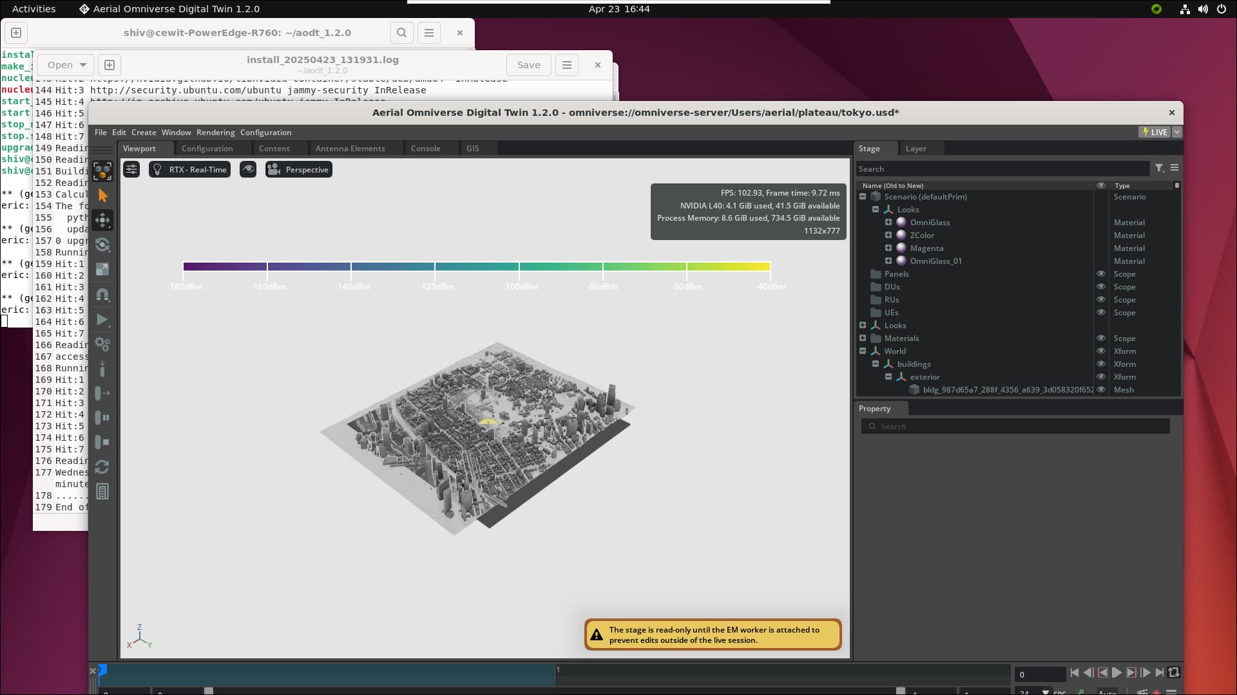Click the Stage panel Search field
The width and height of the screenshot is (1237, 695).
pyautogui.click(x=1002, y=169)
